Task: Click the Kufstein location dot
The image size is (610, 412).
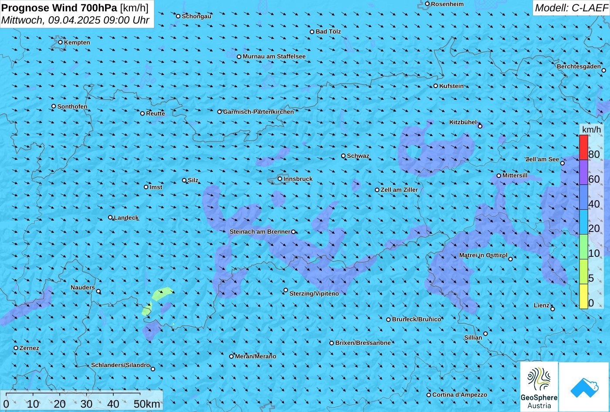Action: [x=436, y=86]
